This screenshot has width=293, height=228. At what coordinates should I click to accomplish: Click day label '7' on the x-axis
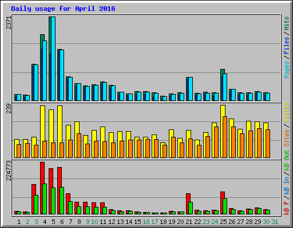tap(70, 222)
